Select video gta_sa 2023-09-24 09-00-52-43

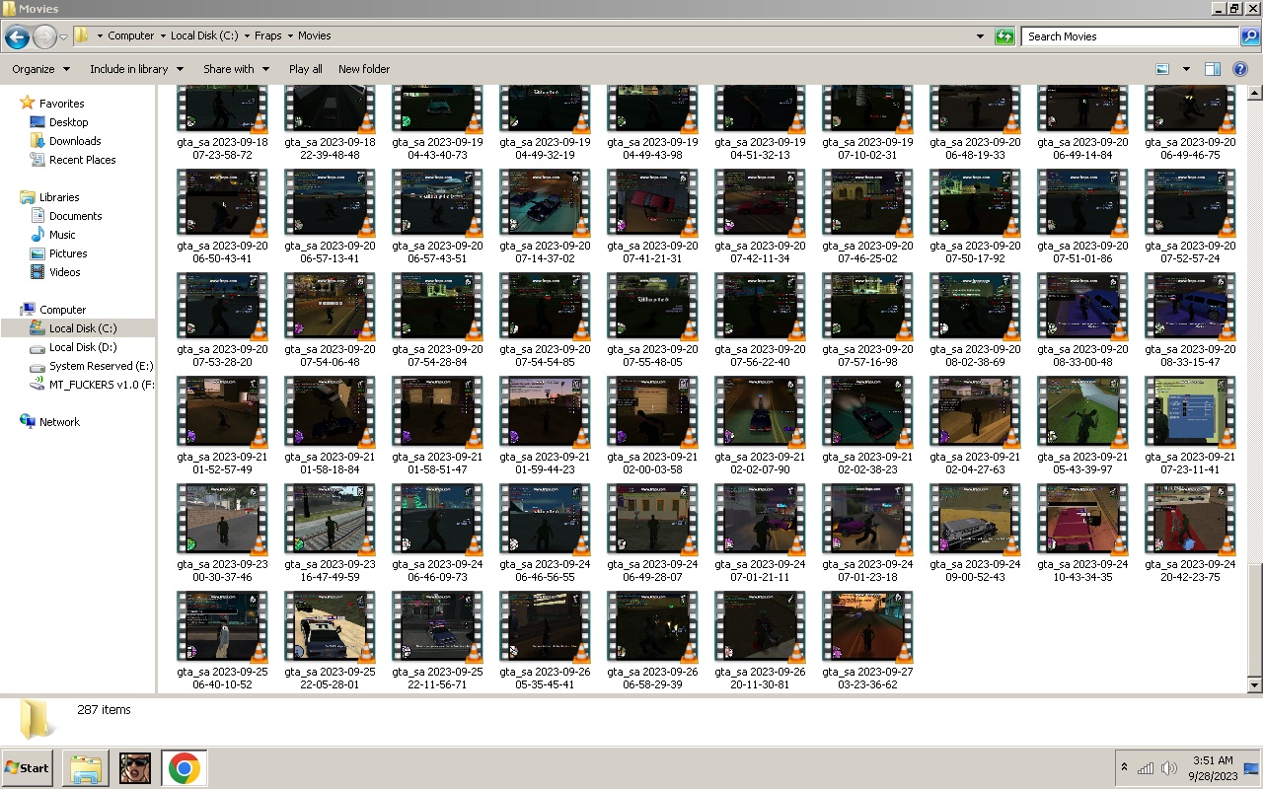click(x=975, y=535)
